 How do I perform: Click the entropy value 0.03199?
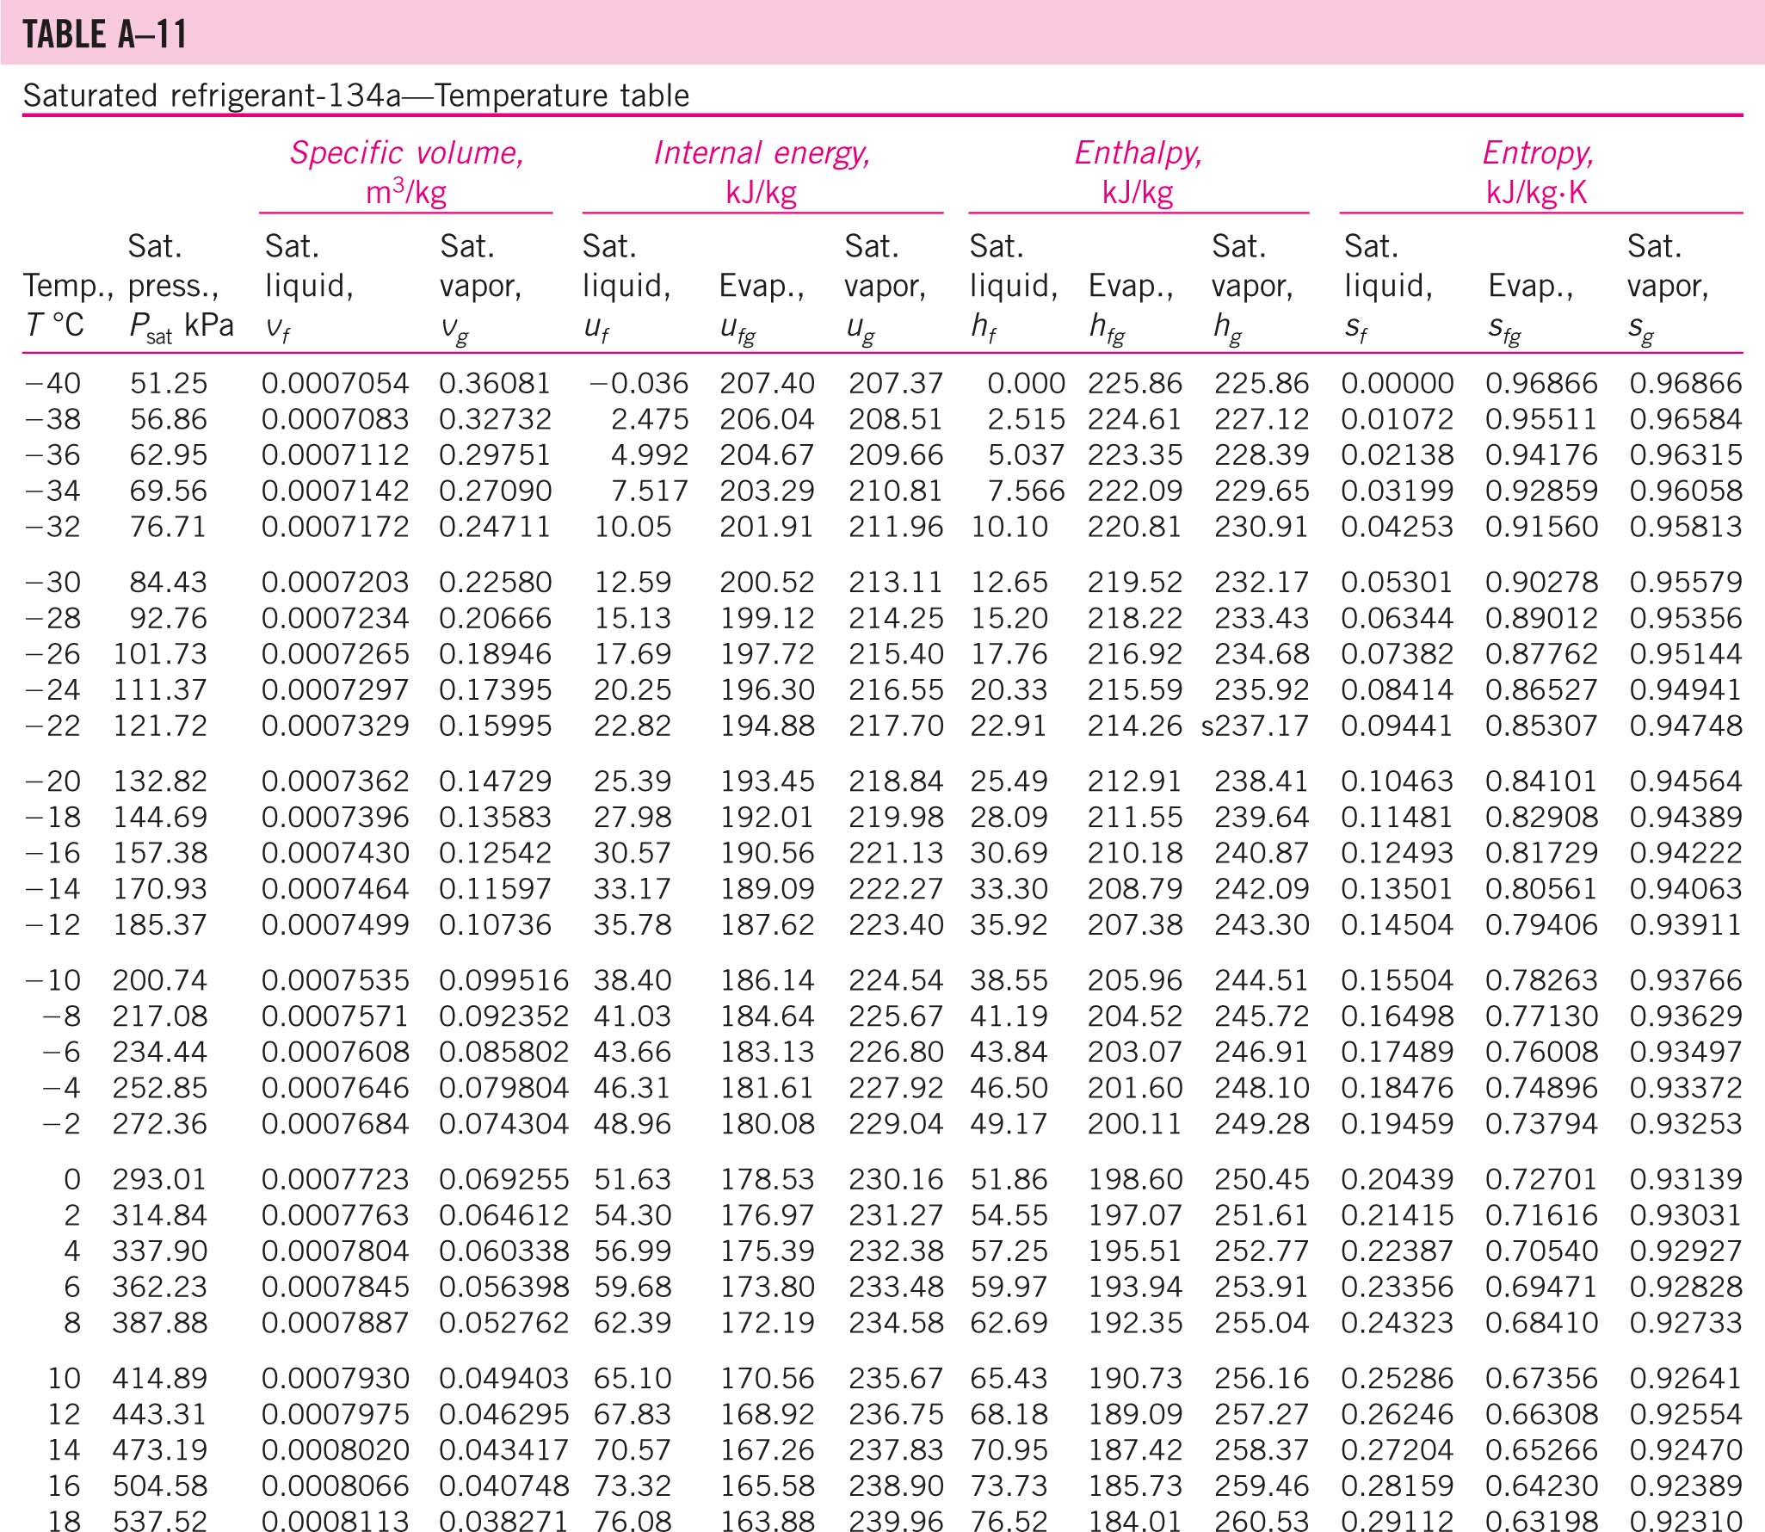(1398, 491)
